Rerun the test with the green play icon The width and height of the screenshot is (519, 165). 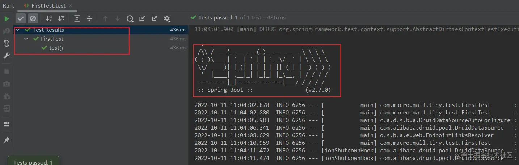click(x=7, y=18)
